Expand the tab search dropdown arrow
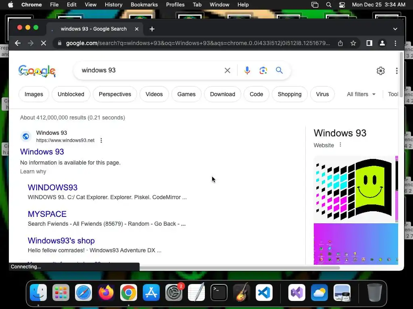The width and height of the screenshot is (413, 309). point(395,29)
